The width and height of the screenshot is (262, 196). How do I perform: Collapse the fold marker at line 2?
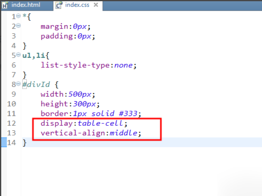point(18,26)
